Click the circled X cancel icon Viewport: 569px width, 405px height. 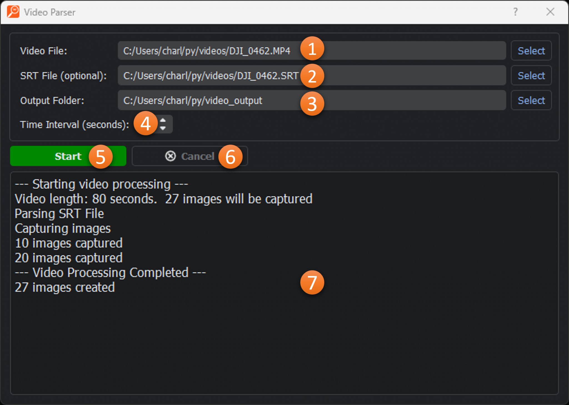click(170, 156)
